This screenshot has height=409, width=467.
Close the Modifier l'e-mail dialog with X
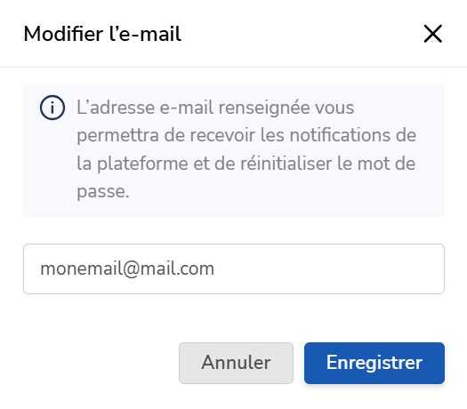(x=432, y=34)
